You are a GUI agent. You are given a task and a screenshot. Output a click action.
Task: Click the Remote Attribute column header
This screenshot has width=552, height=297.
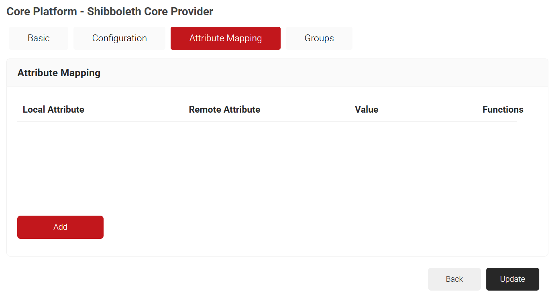224,110
